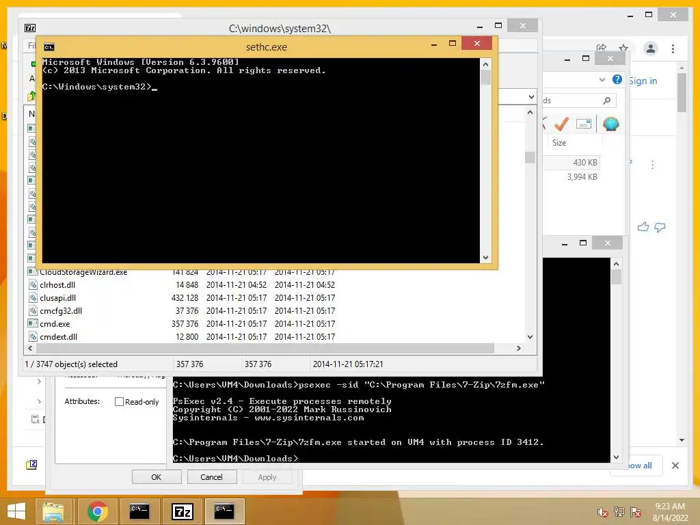Screen dimensions: 700x525
Task: Open the Chrome three-dot menu
Action: click(673, 49)
